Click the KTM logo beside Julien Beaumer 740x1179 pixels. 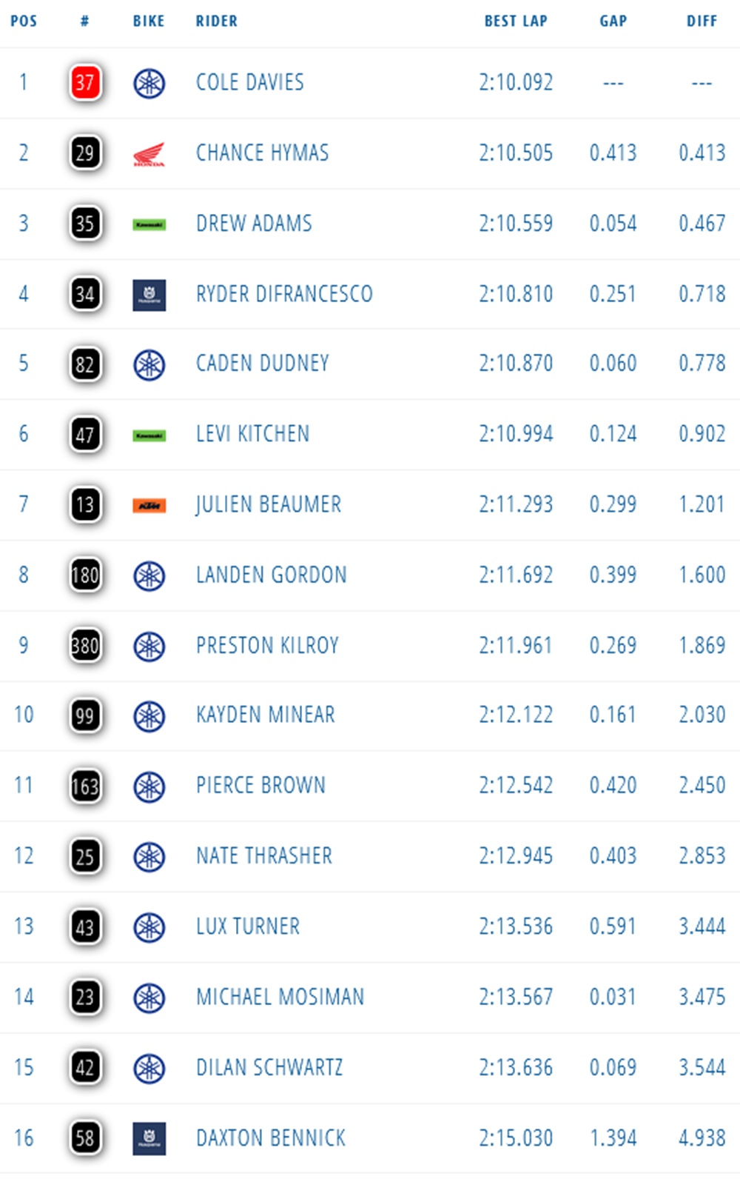(x=149, y=505)
